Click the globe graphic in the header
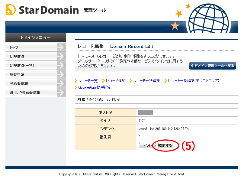 [209, 18]
